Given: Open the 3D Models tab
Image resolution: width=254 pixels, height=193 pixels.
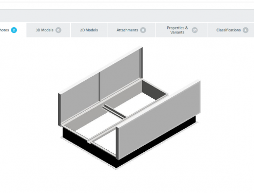Looking at the screenshot, I should (x=48, y=30).
